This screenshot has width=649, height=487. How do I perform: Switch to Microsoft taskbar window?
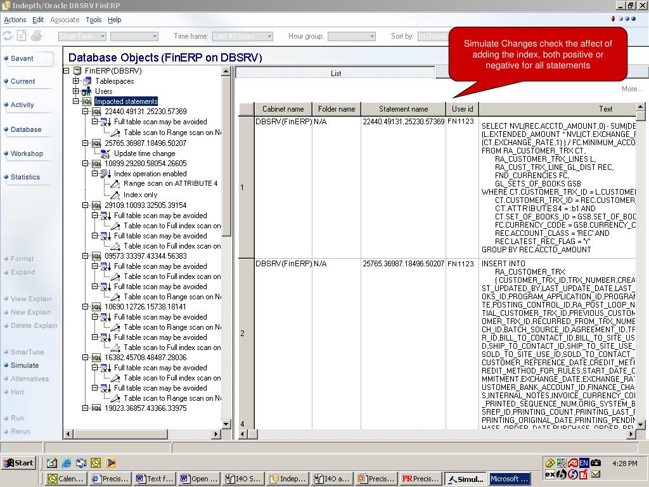tap(510, 479)
